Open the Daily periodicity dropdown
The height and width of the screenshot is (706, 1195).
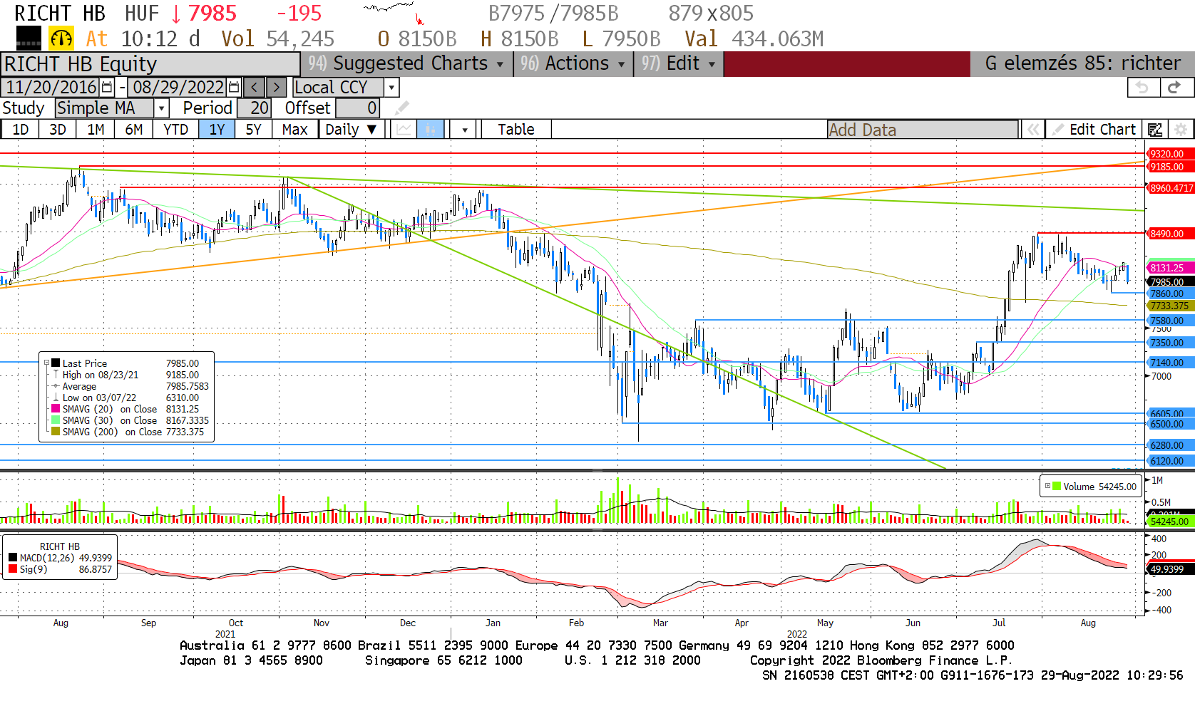(x=351, y=130)
